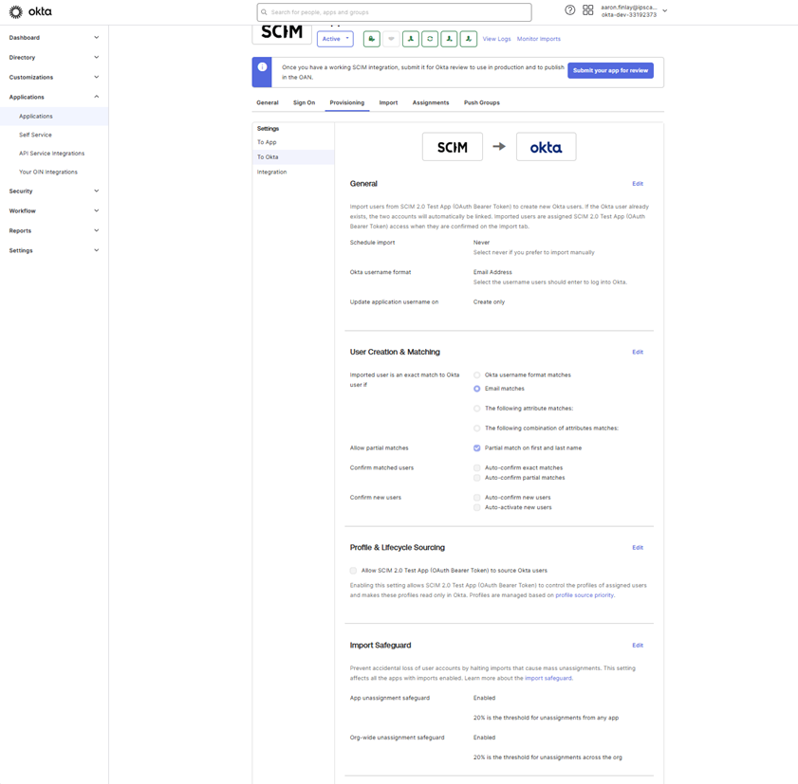
Task: Click the info icon in review banner
Action: tap(262, 67)
